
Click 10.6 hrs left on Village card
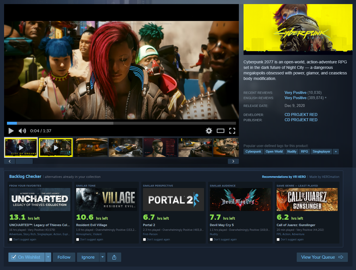pos(92,217)
